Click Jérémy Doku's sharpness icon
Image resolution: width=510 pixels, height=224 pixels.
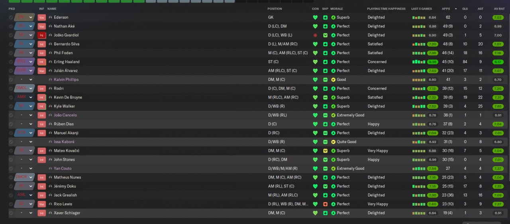pyautogui.click(x=325, y=186)
